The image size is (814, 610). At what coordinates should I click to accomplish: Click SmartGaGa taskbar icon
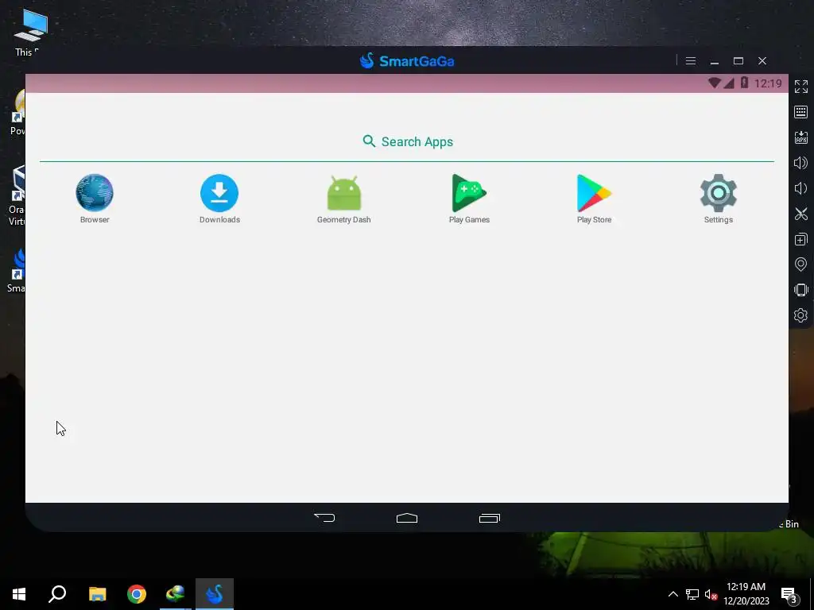(215, 594)
